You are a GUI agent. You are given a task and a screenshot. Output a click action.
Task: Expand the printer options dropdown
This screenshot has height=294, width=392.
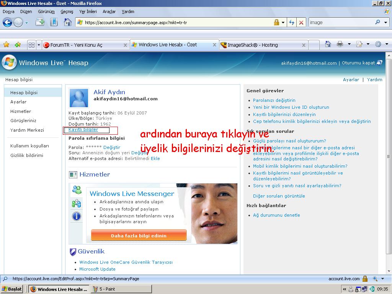349,44
